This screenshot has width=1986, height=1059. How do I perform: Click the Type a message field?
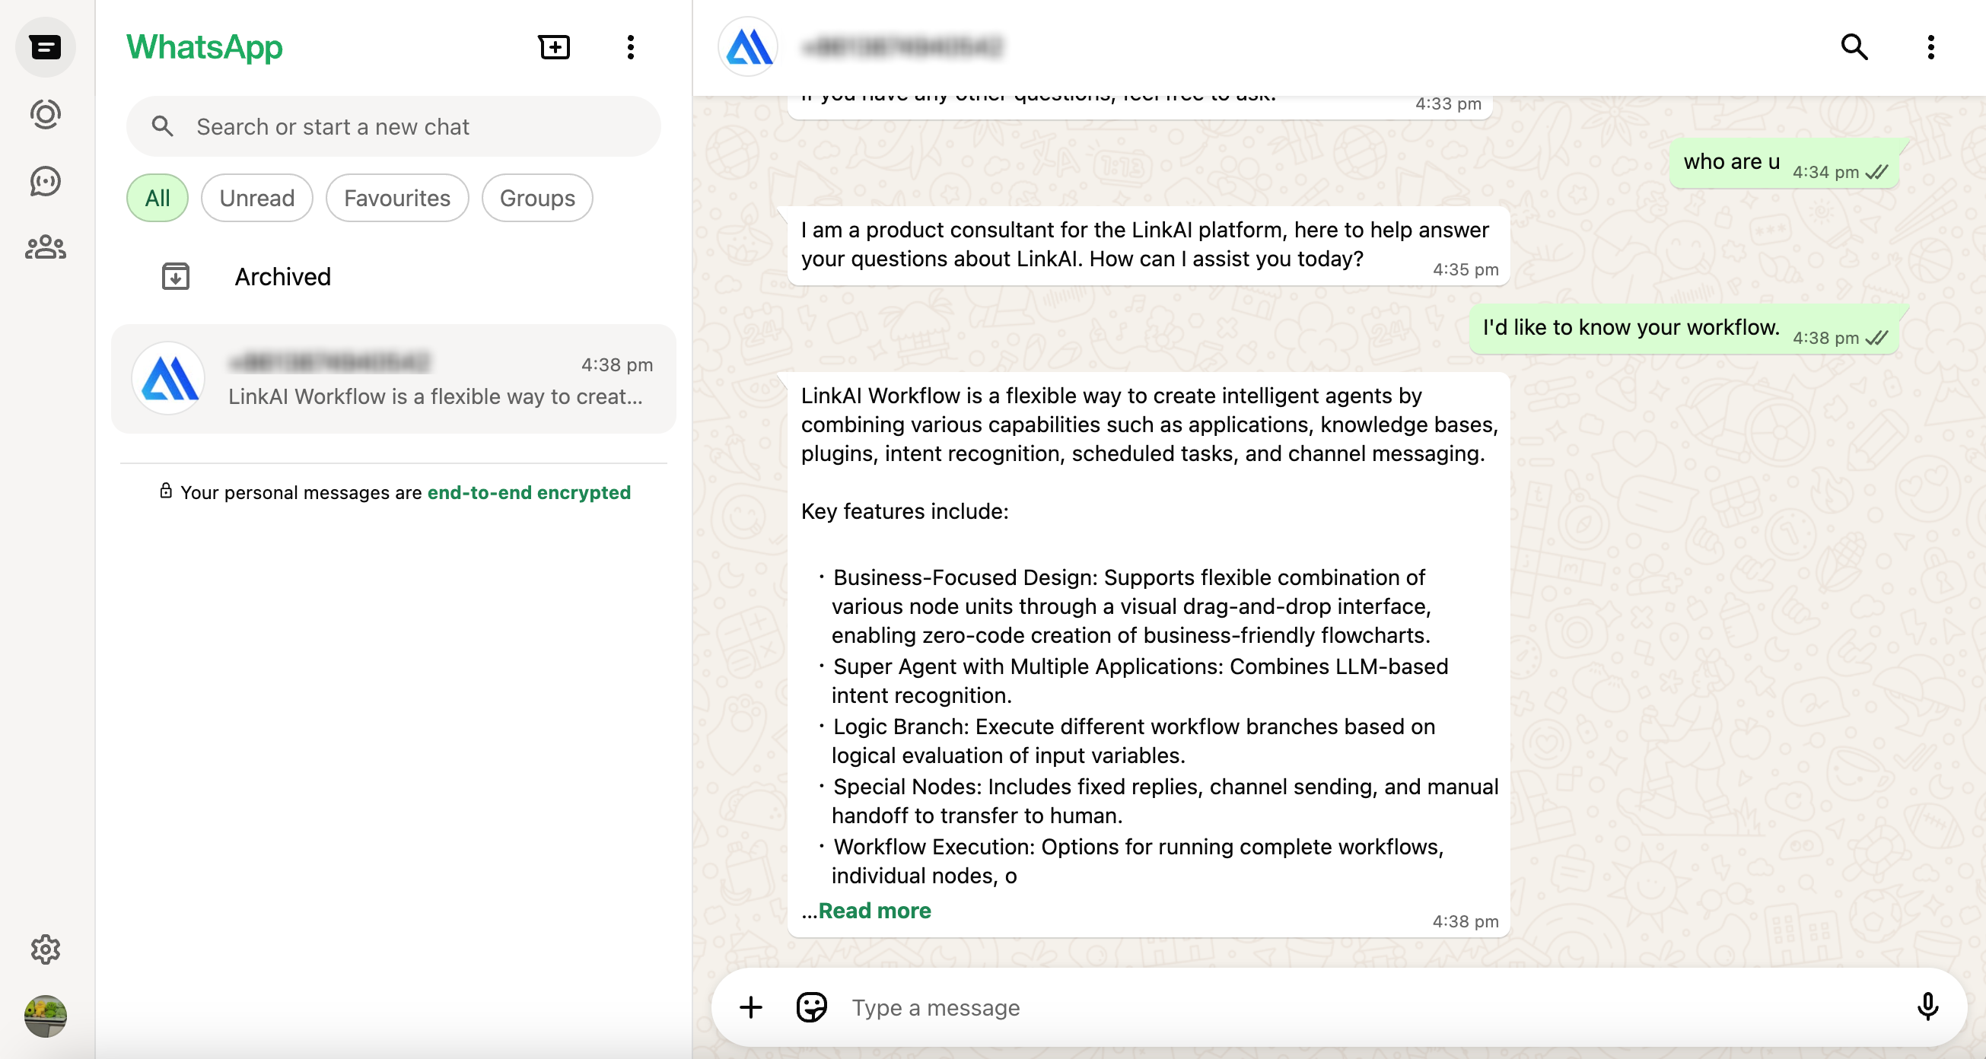(x=1310, y=1007)
